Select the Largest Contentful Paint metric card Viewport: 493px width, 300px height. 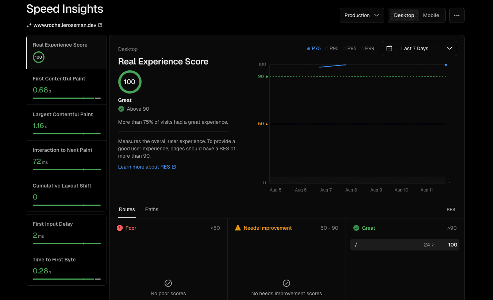(66, 123)
